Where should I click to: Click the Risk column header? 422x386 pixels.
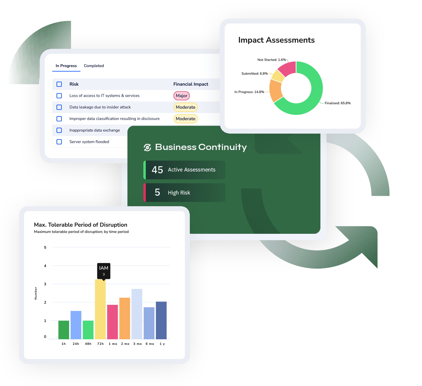[x=74, y=84]
